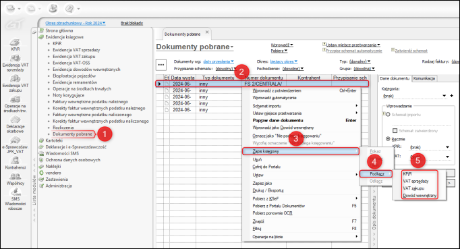Open Grupa (dowolna) filter dropdown

click(364, 68)
